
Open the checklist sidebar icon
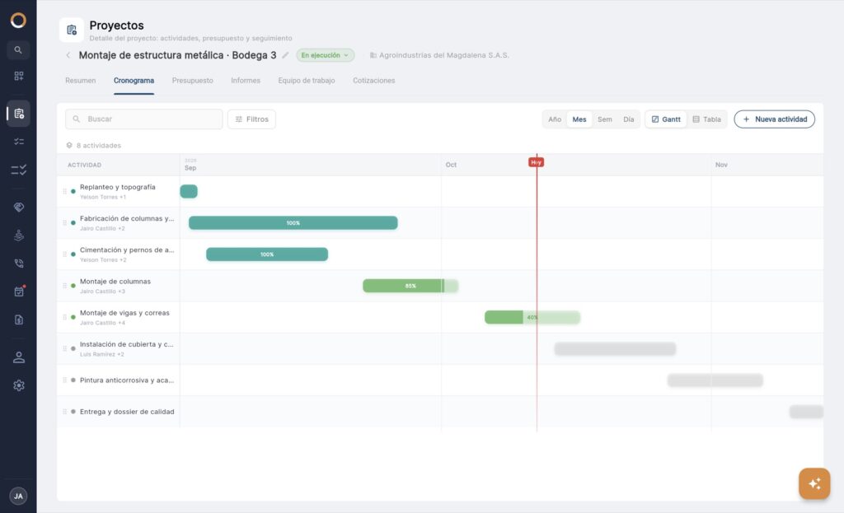pos(18,142)
